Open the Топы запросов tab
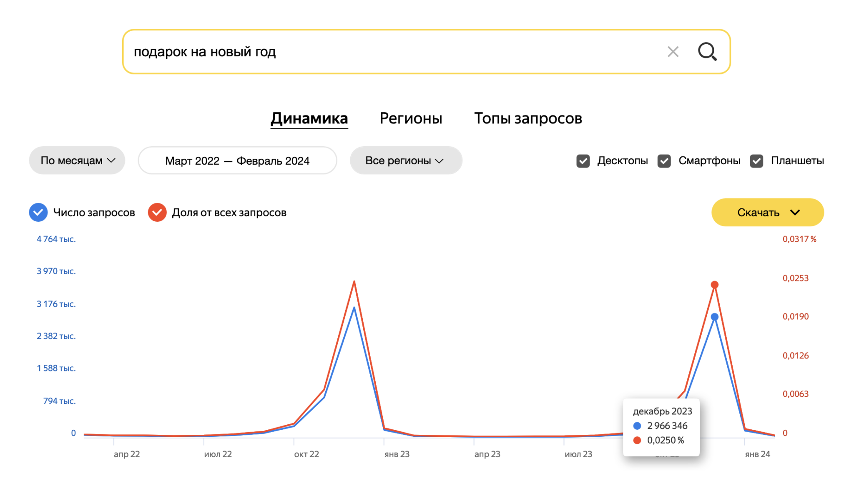This screenshot has width=854, height=481. 528,118
